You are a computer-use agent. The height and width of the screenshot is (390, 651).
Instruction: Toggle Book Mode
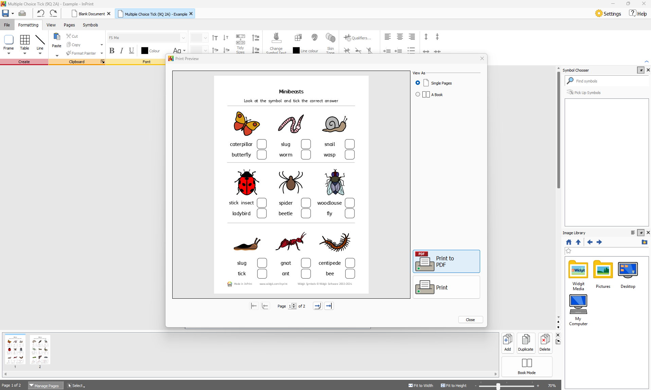pyautogui.click(x=527, y=366)
